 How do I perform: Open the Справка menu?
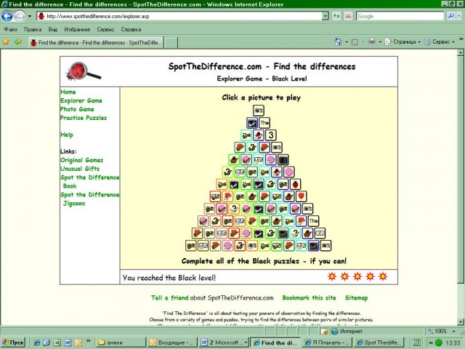tap(131, 29)
